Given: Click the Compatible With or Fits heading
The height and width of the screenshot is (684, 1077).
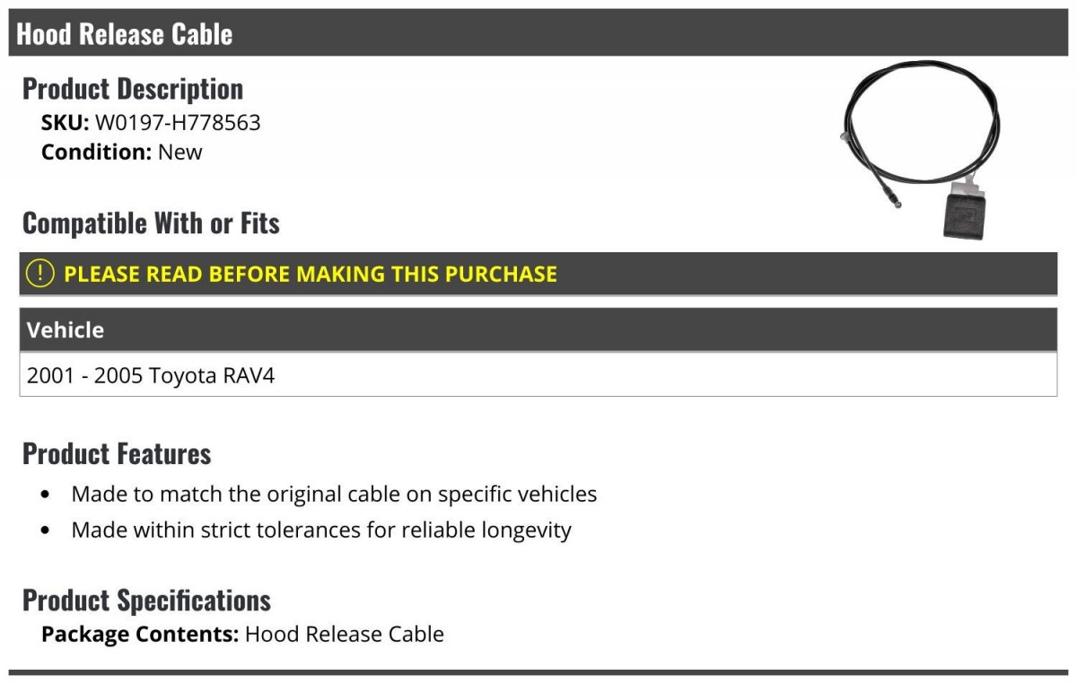Looking at the screenshot, I should (151, 223).
